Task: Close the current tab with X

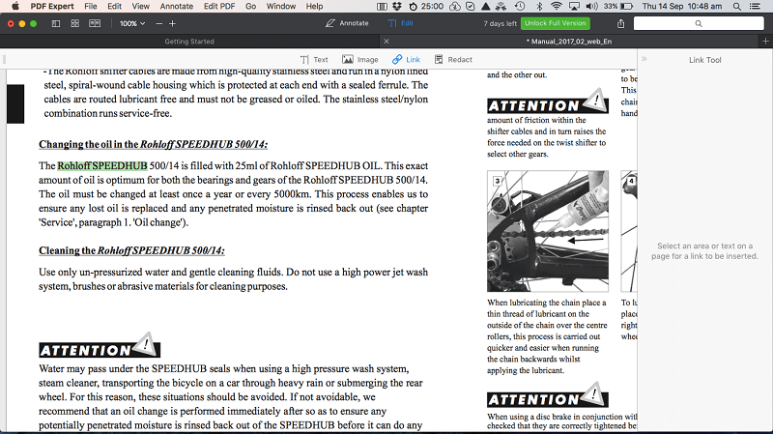Action: (x=386, y=42)
